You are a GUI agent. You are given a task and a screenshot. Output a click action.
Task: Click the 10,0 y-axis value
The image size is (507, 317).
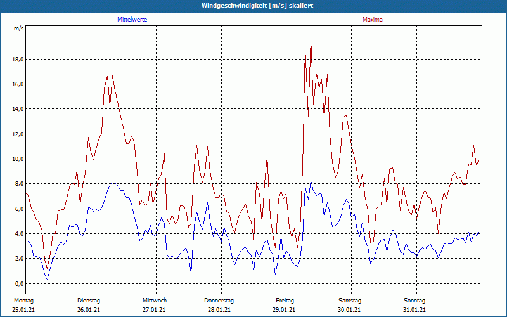coord(18,159)
